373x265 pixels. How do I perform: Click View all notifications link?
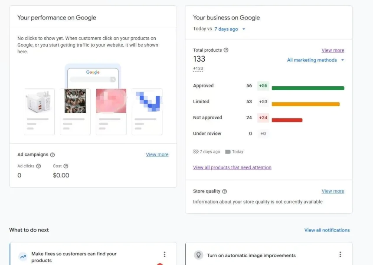pyautogui.click(x=327, y=230)
